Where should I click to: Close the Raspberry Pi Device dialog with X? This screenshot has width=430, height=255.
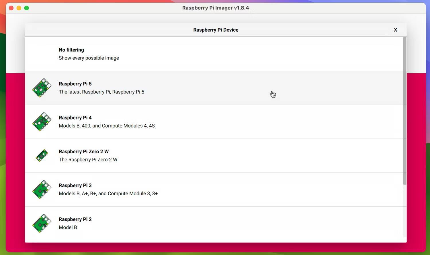(x=395, y=30)
